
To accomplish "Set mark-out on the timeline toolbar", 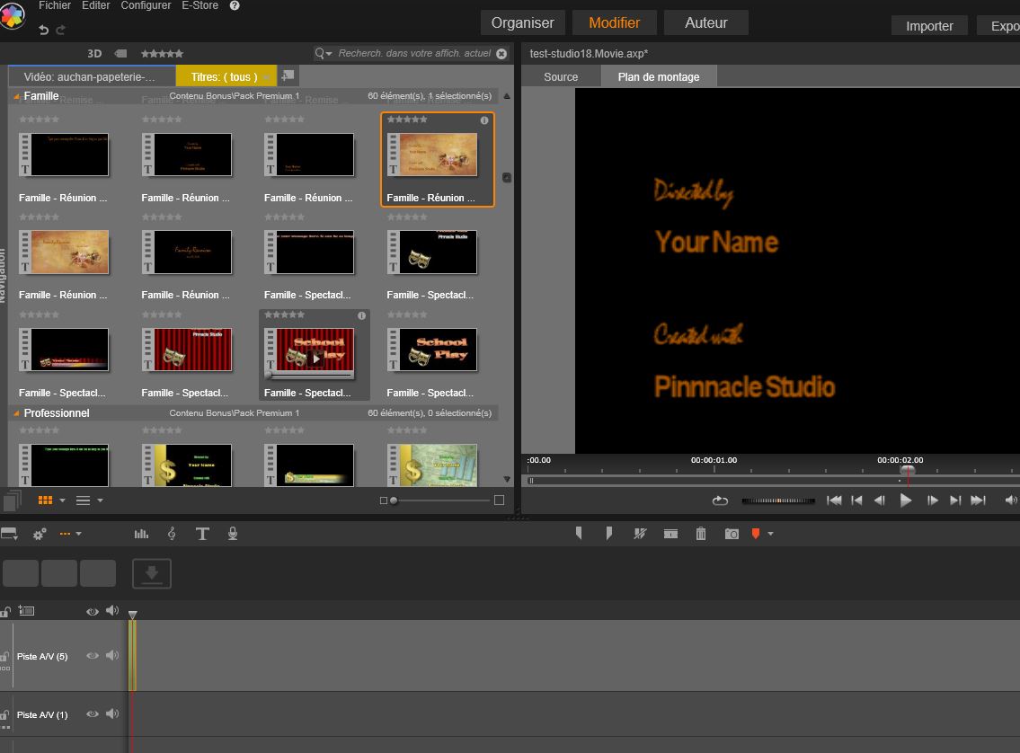I will [608, 534].
